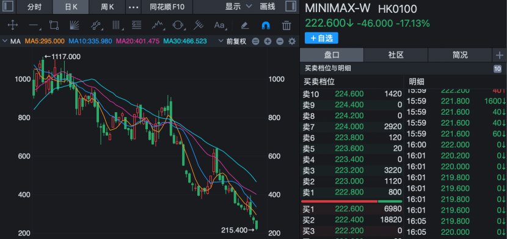The width and height of the screenshot is (507, 239).
Task: Click the MA30:466.523 value
Action: click(185, 41)
